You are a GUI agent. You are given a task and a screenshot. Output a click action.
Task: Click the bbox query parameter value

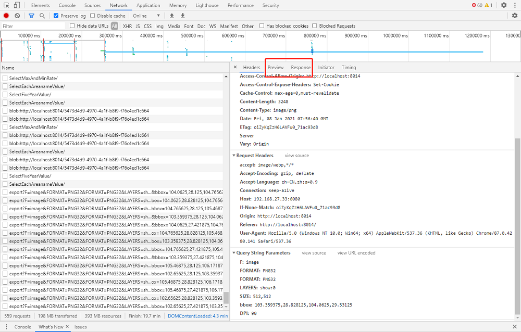pos(303,305)
